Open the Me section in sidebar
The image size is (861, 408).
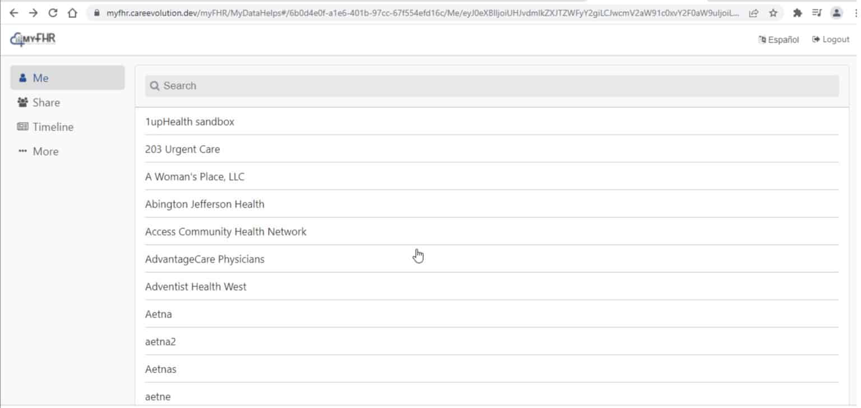point(67,78)
